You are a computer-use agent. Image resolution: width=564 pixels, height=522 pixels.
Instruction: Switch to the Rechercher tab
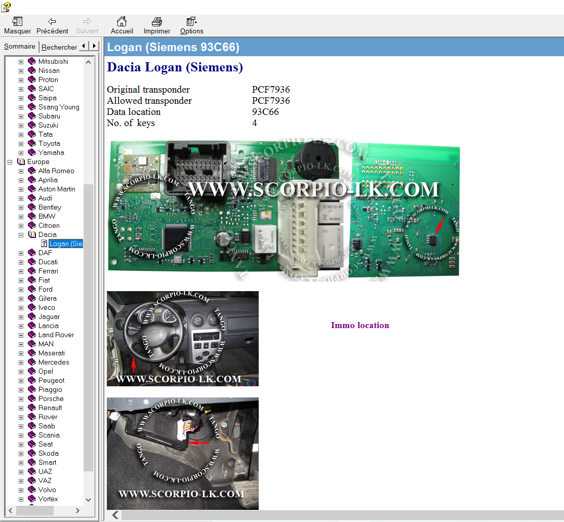click(59, 47)
